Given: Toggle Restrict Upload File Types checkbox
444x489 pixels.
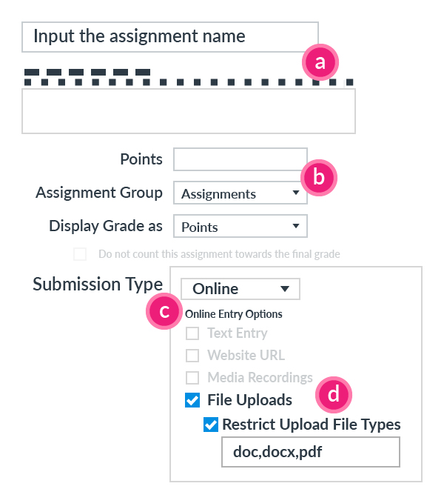Looking at the screenshot, I should coord(211,425).
